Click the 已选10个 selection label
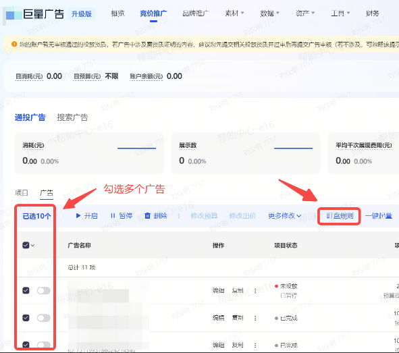 (36, 216)
